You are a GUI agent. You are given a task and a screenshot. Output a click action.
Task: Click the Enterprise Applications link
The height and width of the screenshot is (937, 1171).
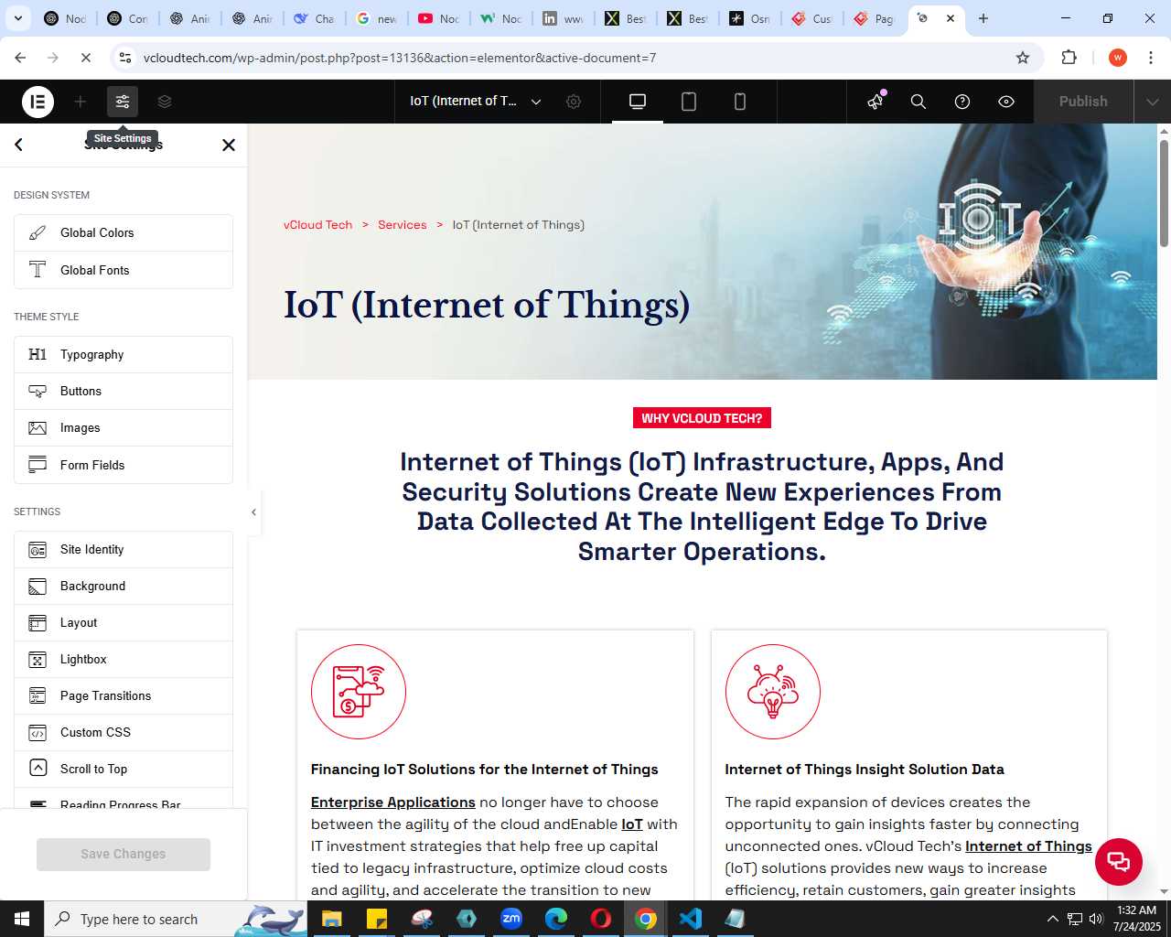pos(393,802)
